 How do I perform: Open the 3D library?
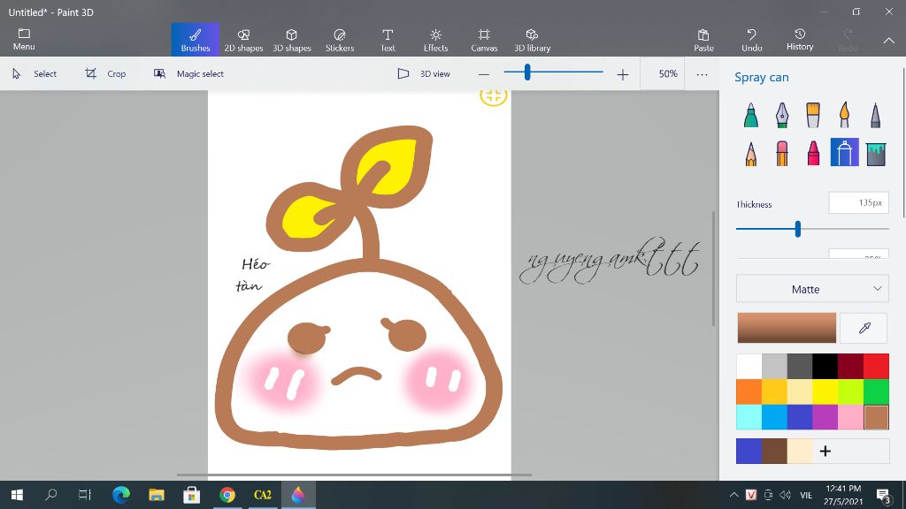point(532,39)
